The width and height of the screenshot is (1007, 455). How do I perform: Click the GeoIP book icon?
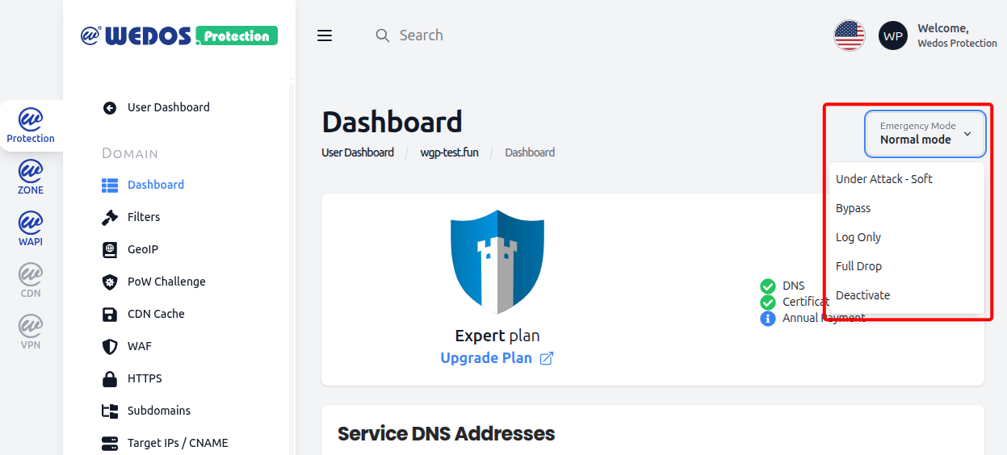[110, 249]
